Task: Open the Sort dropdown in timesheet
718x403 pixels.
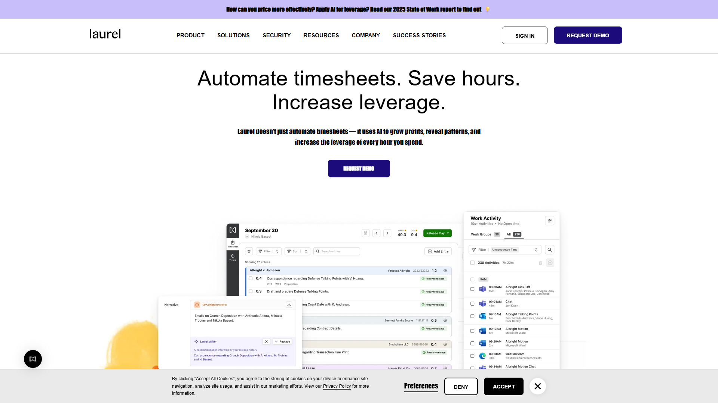Action: 297,251
